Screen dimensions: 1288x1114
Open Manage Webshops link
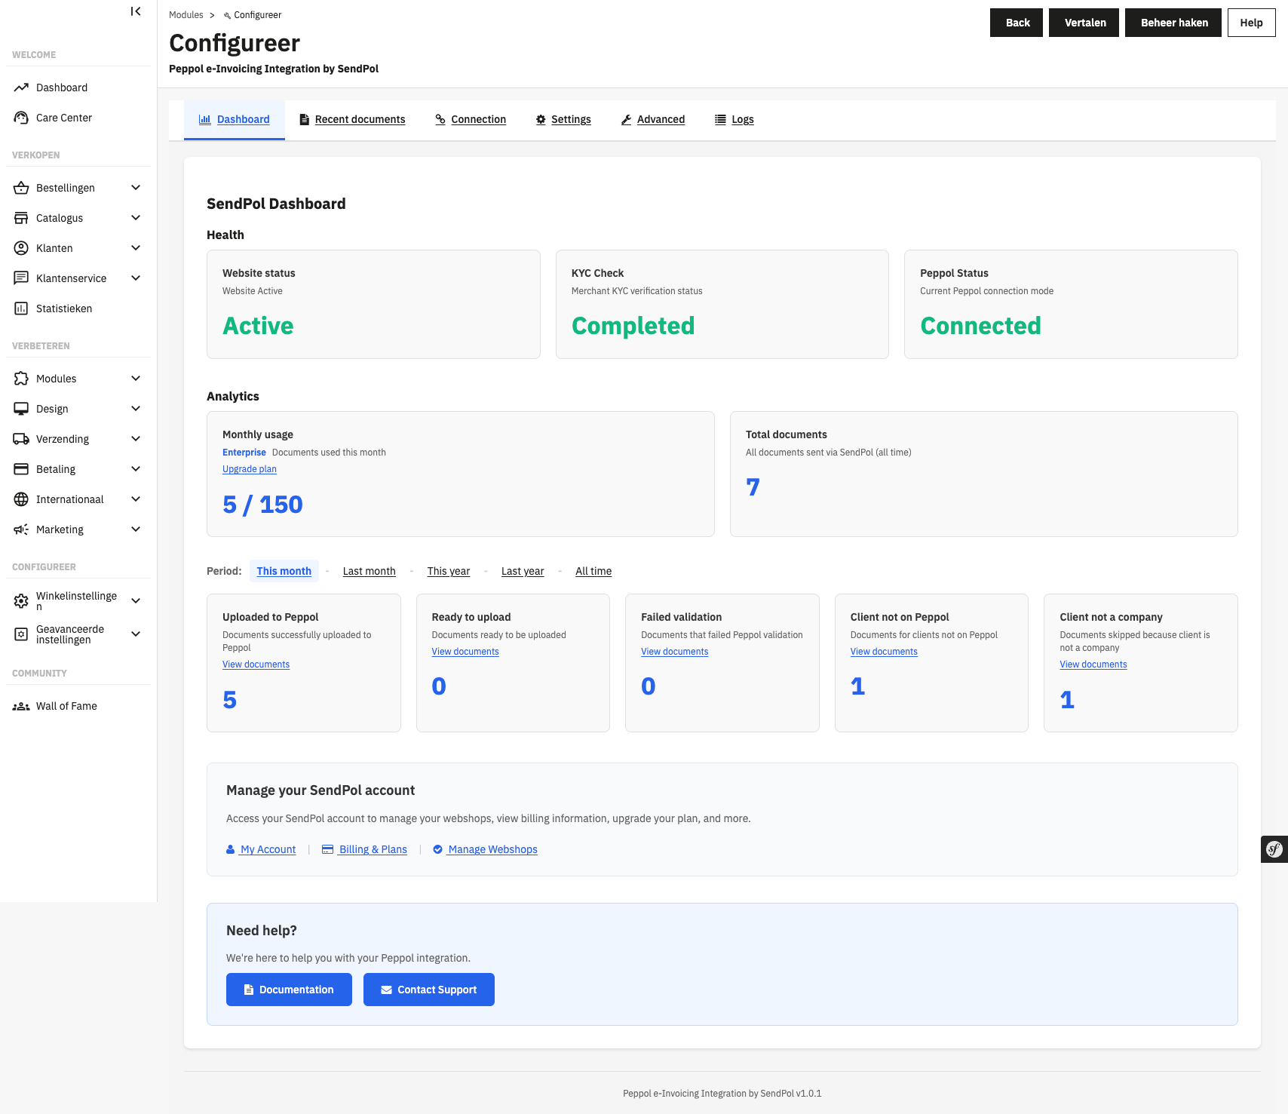point(492,849)
